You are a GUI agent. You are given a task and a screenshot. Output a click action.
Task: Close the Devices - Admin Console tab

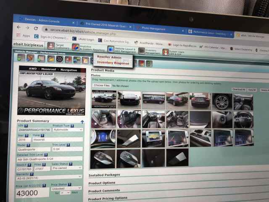tap(74, 22)
